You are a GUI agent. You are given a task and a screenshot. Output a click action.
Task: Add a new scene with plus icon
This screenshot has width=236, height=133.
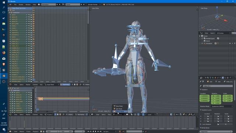tap(81, 4)
